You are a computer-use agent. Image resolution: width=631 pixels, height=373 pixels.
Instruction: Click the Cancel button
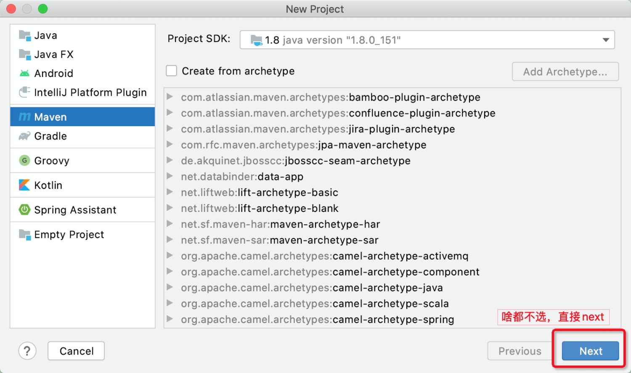point(76,351)
